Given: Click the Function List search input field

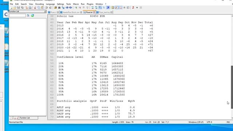Looking at the screenshot, I should [x=17, y=15].
